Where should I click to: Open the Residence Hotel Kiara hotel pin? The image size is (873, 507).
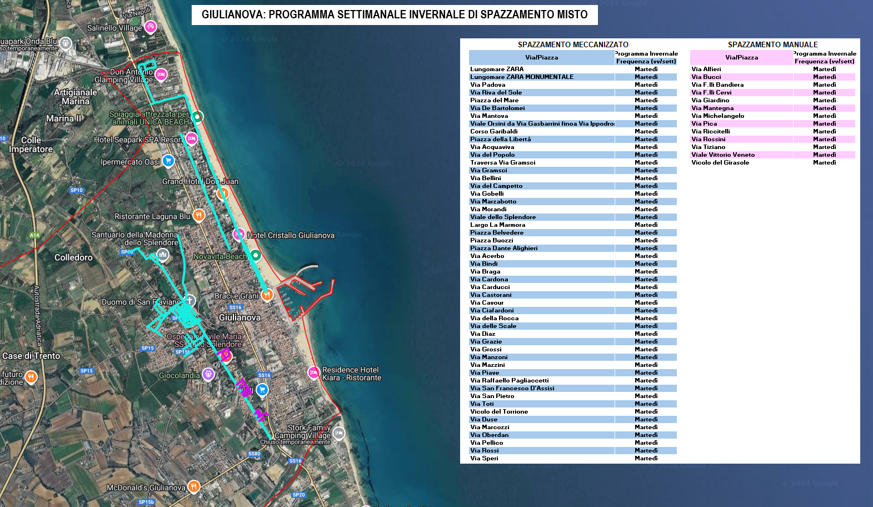click(x=313, y=372)
